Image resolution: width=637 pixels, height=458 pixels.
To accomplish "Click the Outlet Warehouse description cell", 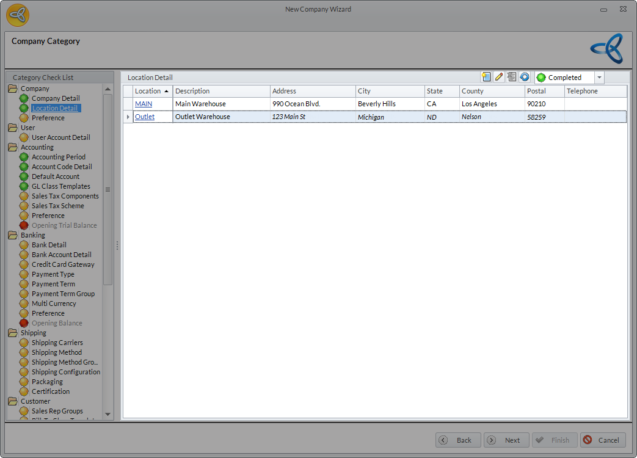I will pyautogui.click(x=222, y=117).
